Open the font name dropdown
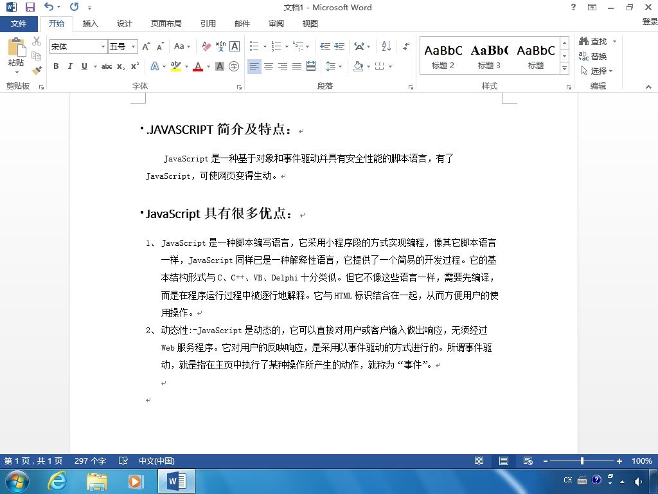The image size is (658, 494). coord(103,46)
